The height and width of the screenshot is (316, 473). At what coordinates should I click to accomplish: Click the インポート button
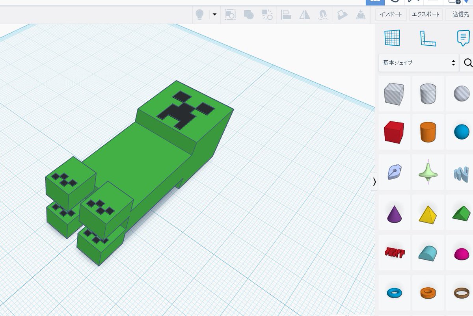[391, 15]
